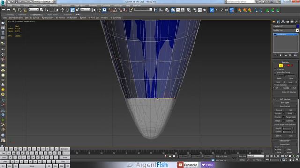
Task: Open the selection filter All dropdown
Action: (x=33, y=9)
